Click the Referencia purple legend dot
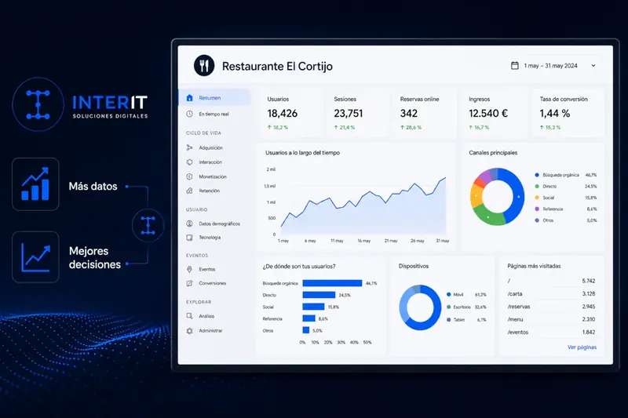 (537, 209)
